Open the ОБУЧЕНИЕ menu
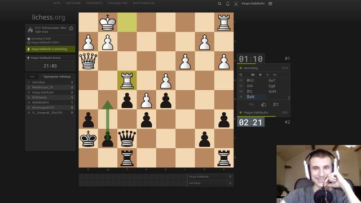Viewport: 361px width, 203px height. coord(73,3)
